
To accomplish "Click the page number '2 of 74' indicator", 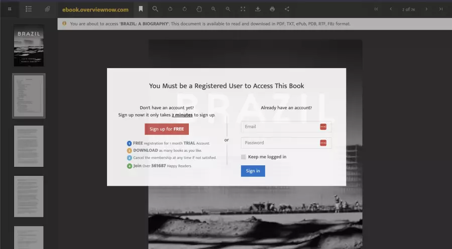I will [408, 9].
